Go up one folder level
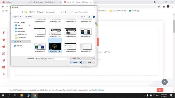This screenshot has width=175, height=98. click(23, 12)
